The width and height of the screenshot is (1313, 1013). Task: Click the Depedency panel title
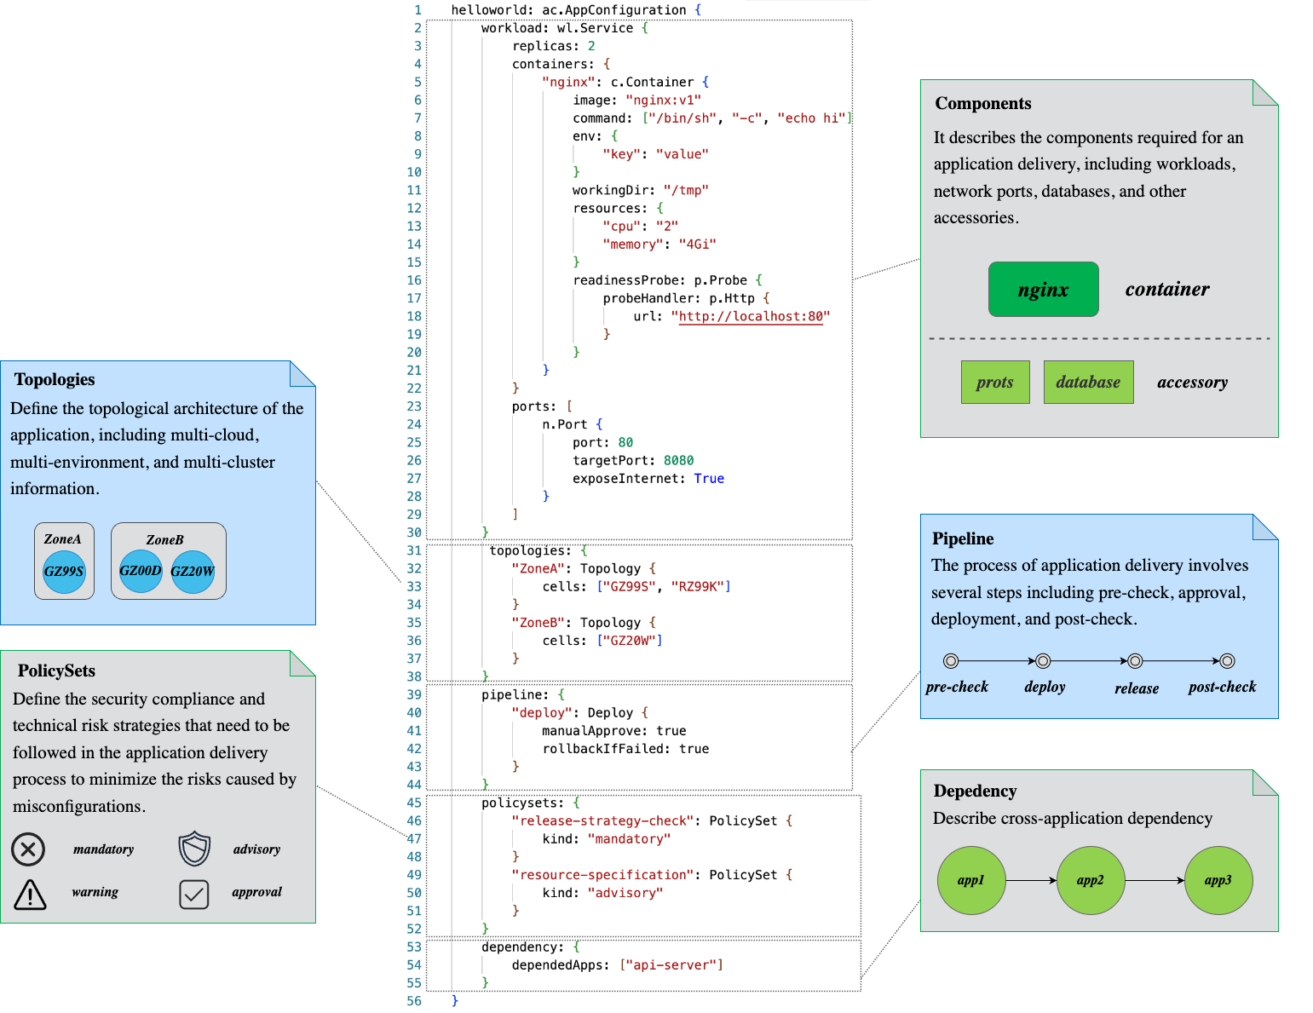tap(975, 791)
